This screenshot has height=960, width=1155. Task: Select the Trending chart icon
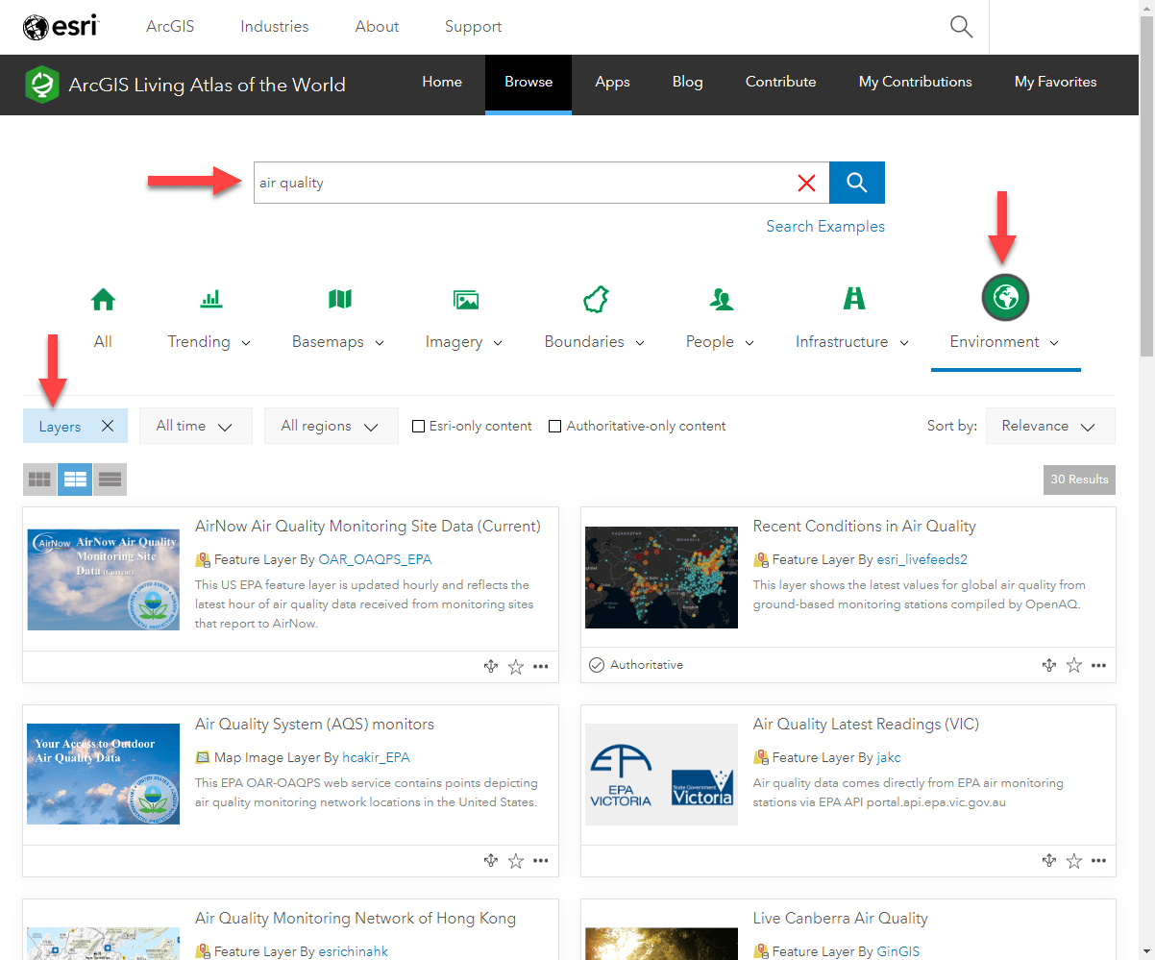(210, 299)
